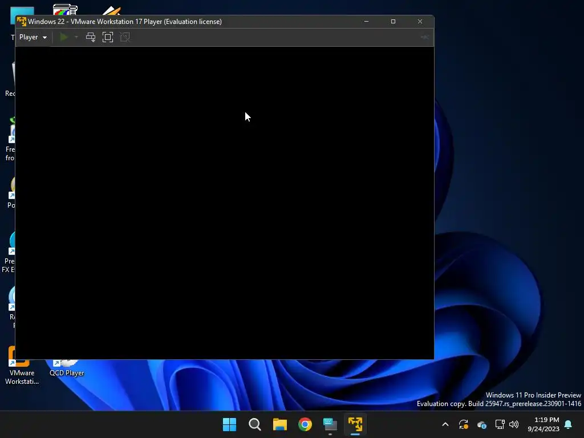Viewport: 584px width, 438px height.
Task: Click VMware Player icon on taskbar
Action: coord(355,424)
